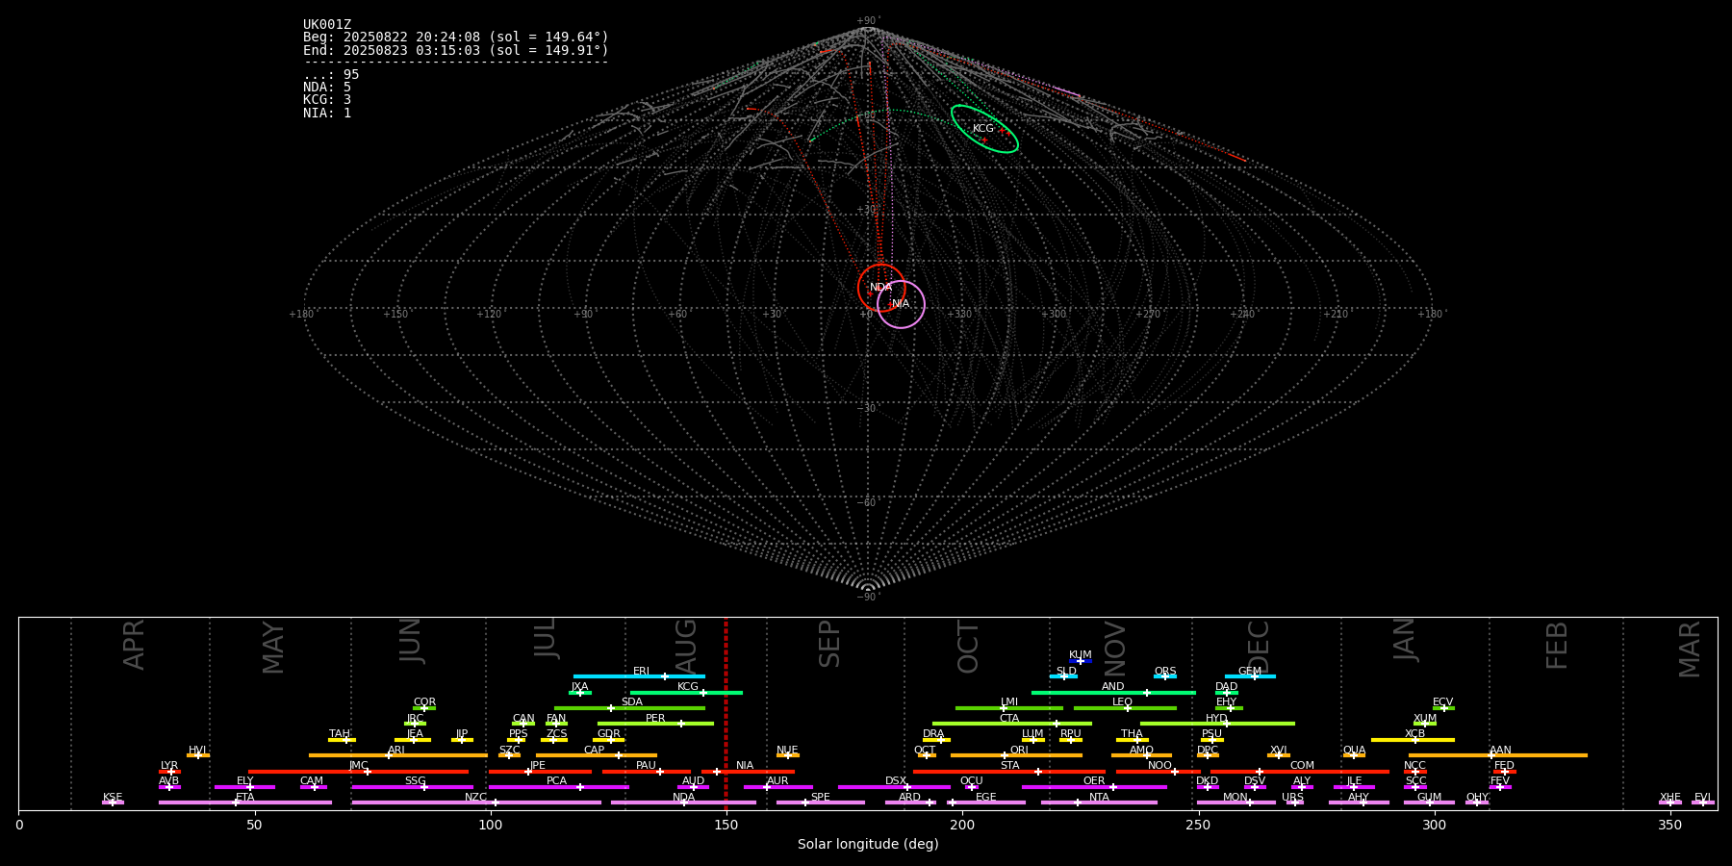Click the +150 longitude label on sky map
Screen dimensions: 1732x866
pyautogui.click(x=395, y=315)
